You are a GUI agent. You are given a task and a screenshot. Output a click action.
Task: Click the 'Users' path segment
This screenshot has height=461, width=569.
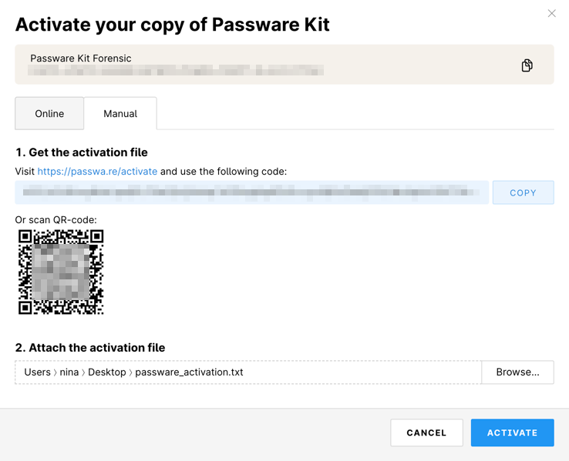coord(37,372)
